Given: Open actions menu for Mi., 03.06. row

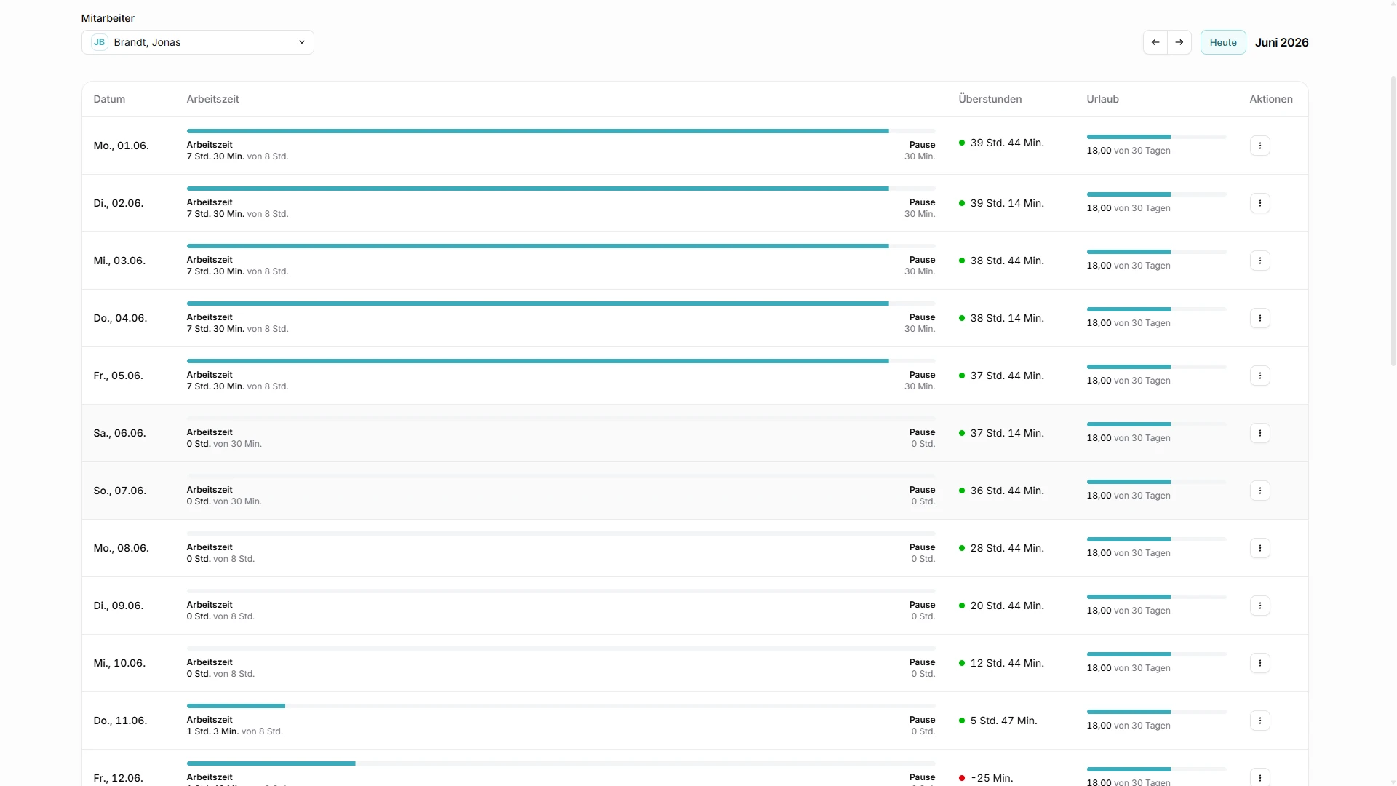Looking at the screenshot, I should [1259, 261].
